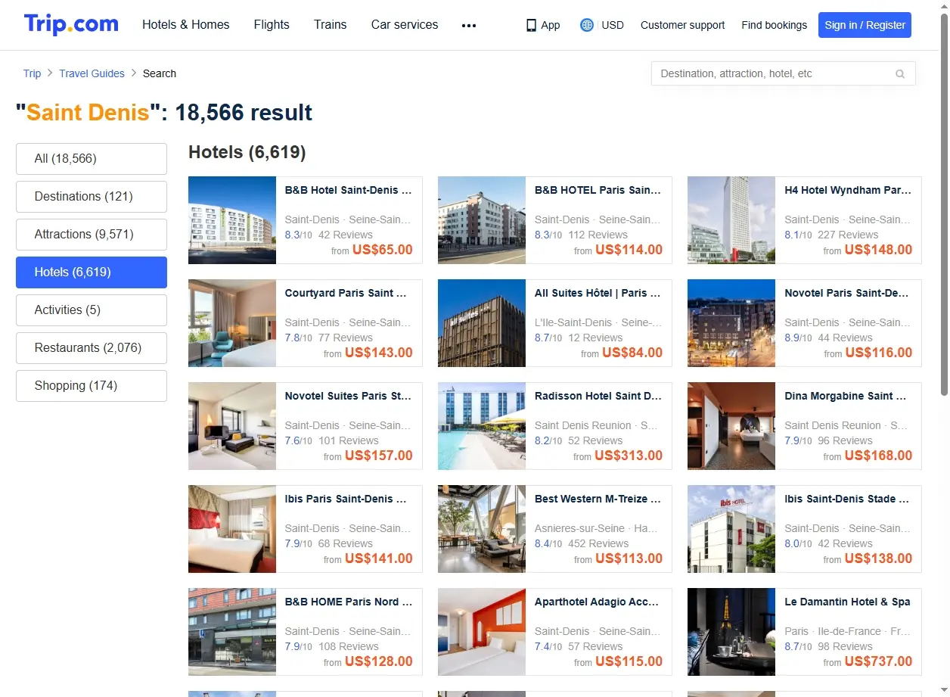
Task: Click price US$737.00 on Le Damantin
Action: coord(878,661)
